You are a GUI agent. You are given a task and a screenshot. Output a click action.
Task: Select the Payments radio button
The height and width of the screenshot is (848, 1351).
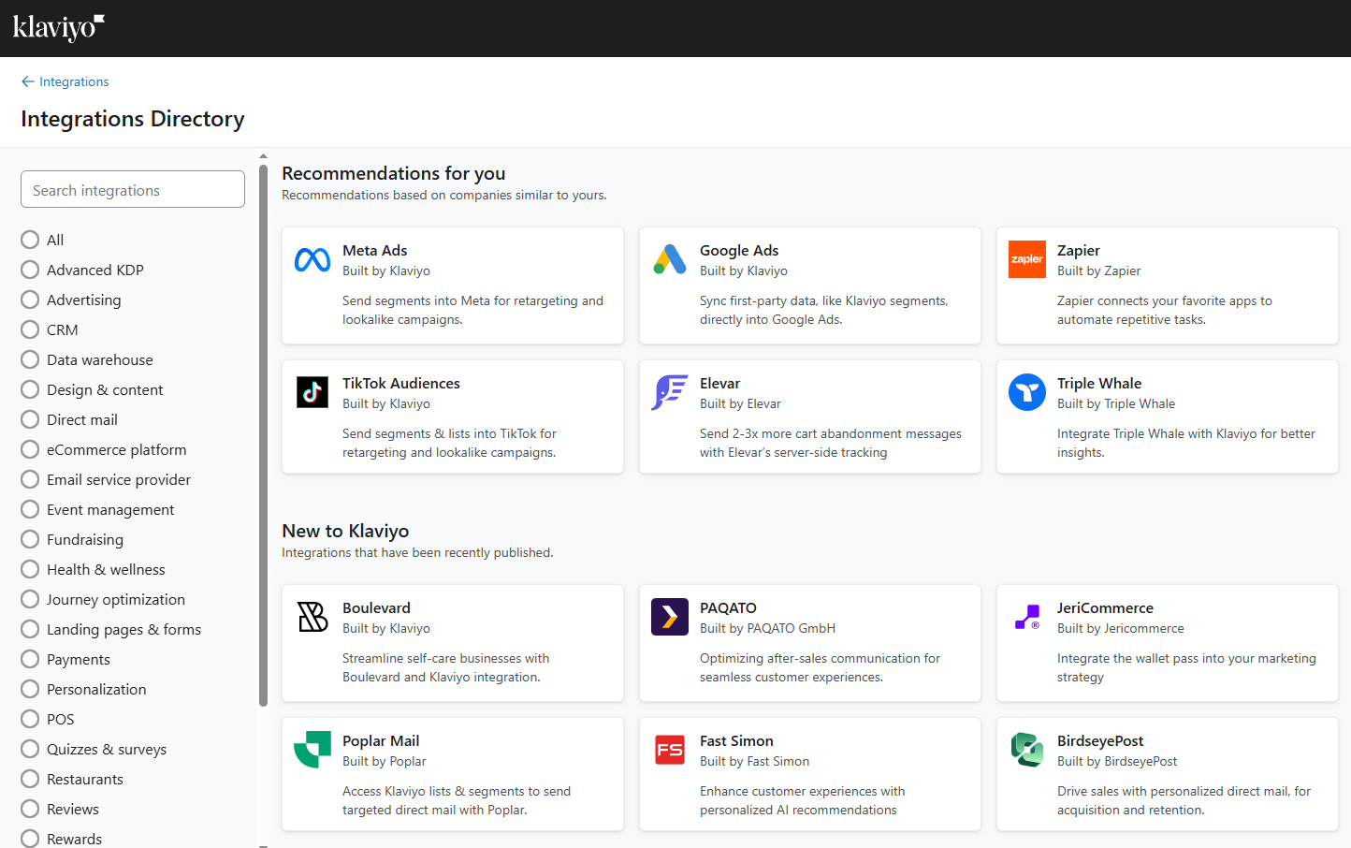click(x=30, y=659)
